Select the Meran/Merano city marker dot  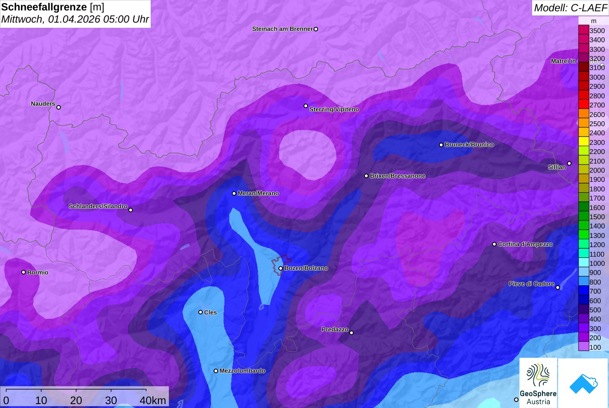point(234,194)
